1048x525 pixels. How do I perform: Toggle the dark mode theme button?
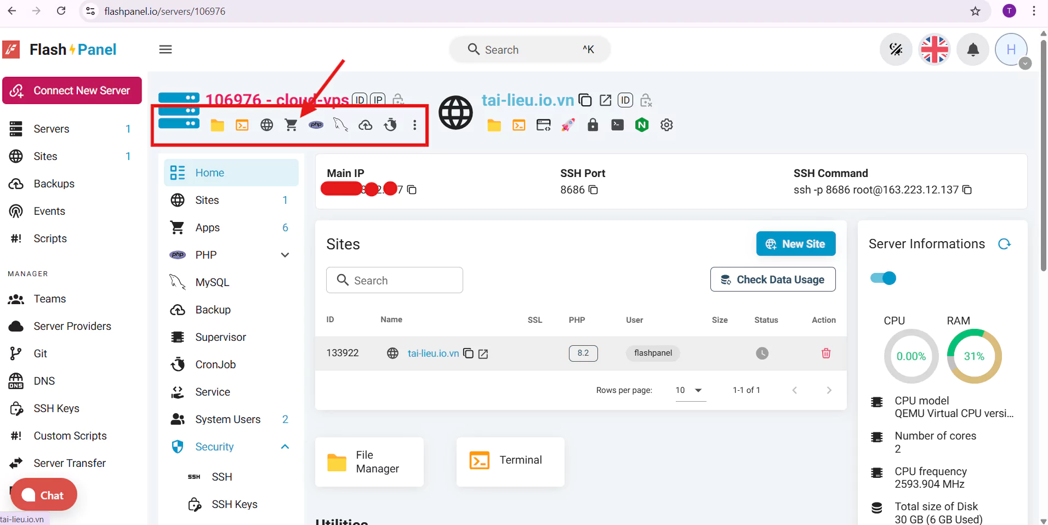click(896, 50)
